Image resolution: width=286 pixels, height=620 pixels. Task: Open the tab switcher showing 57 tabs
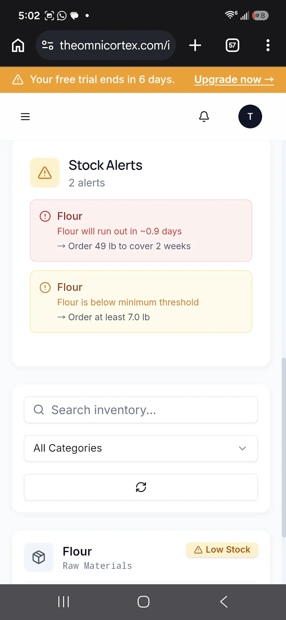pyautogui.click(x=232, y=45)
